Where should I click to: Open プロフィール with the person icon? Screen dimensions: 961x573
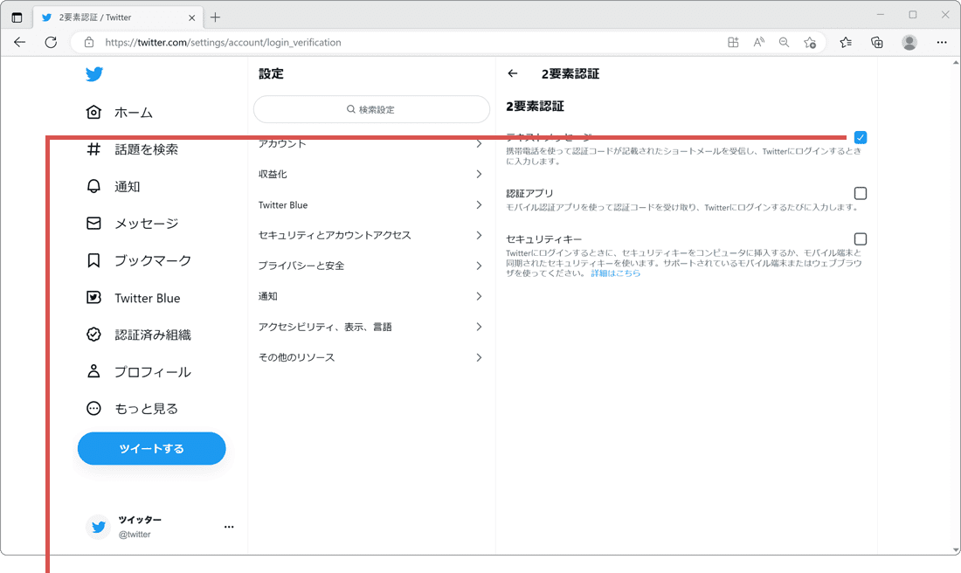tap(93, 371)
